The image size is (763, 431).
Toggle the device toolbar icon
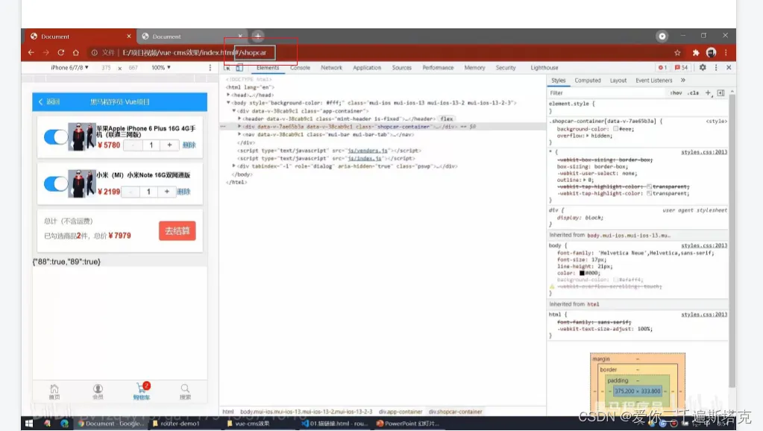click(239, 68)
